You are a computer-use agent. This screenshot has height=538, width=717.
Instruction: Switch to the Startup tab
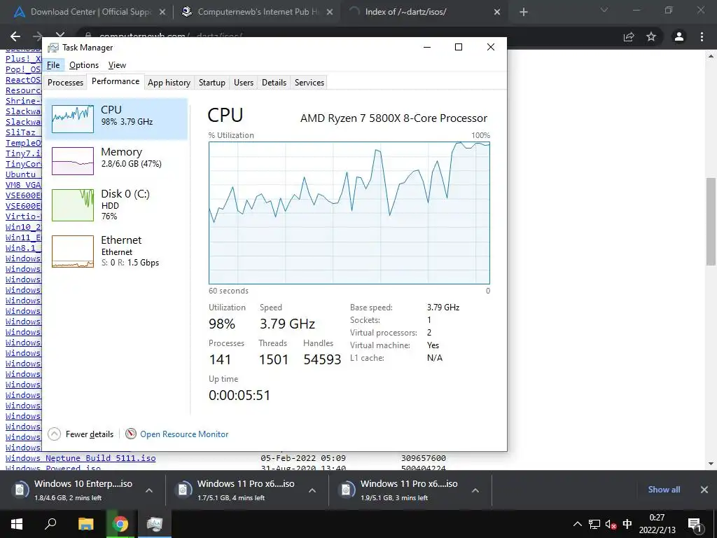[x=211, y=83]
